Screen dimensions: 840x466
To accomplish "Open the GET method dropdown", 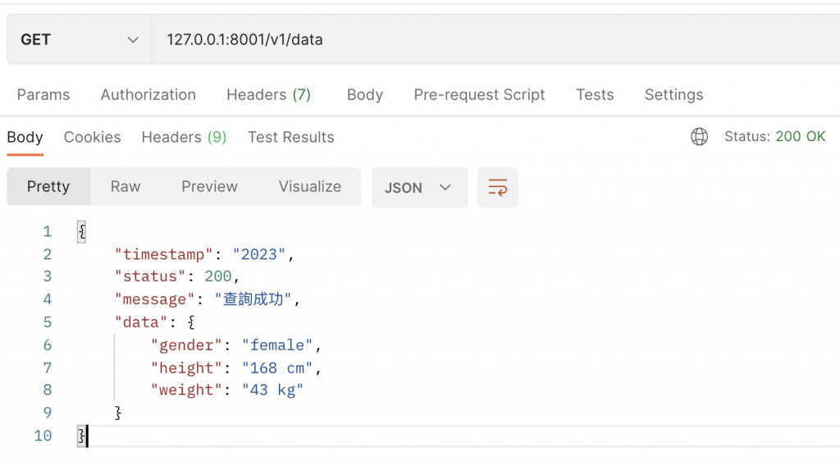I will (x=80, y=39).
